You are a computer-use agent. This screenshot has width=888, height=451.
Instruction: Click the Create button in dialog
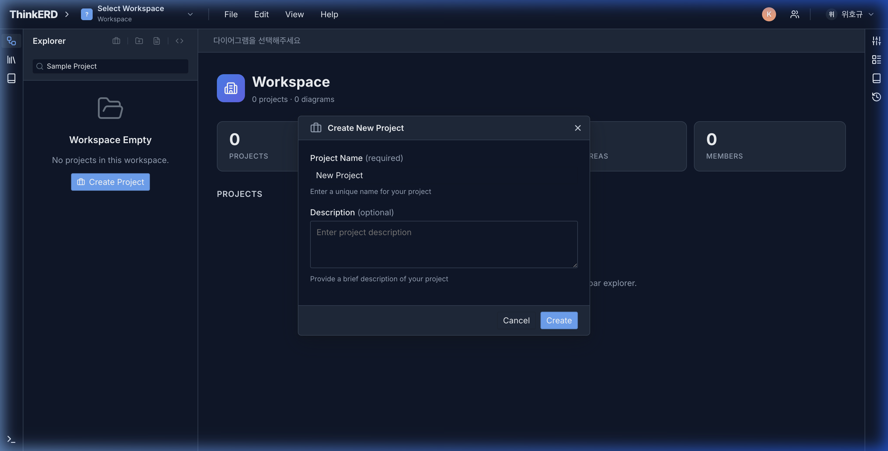559,320
